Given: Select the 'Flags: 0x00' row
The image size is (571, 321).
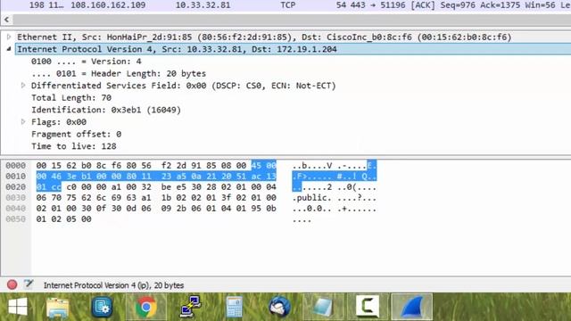Looking at the screenshot, I should click(59, 122).
